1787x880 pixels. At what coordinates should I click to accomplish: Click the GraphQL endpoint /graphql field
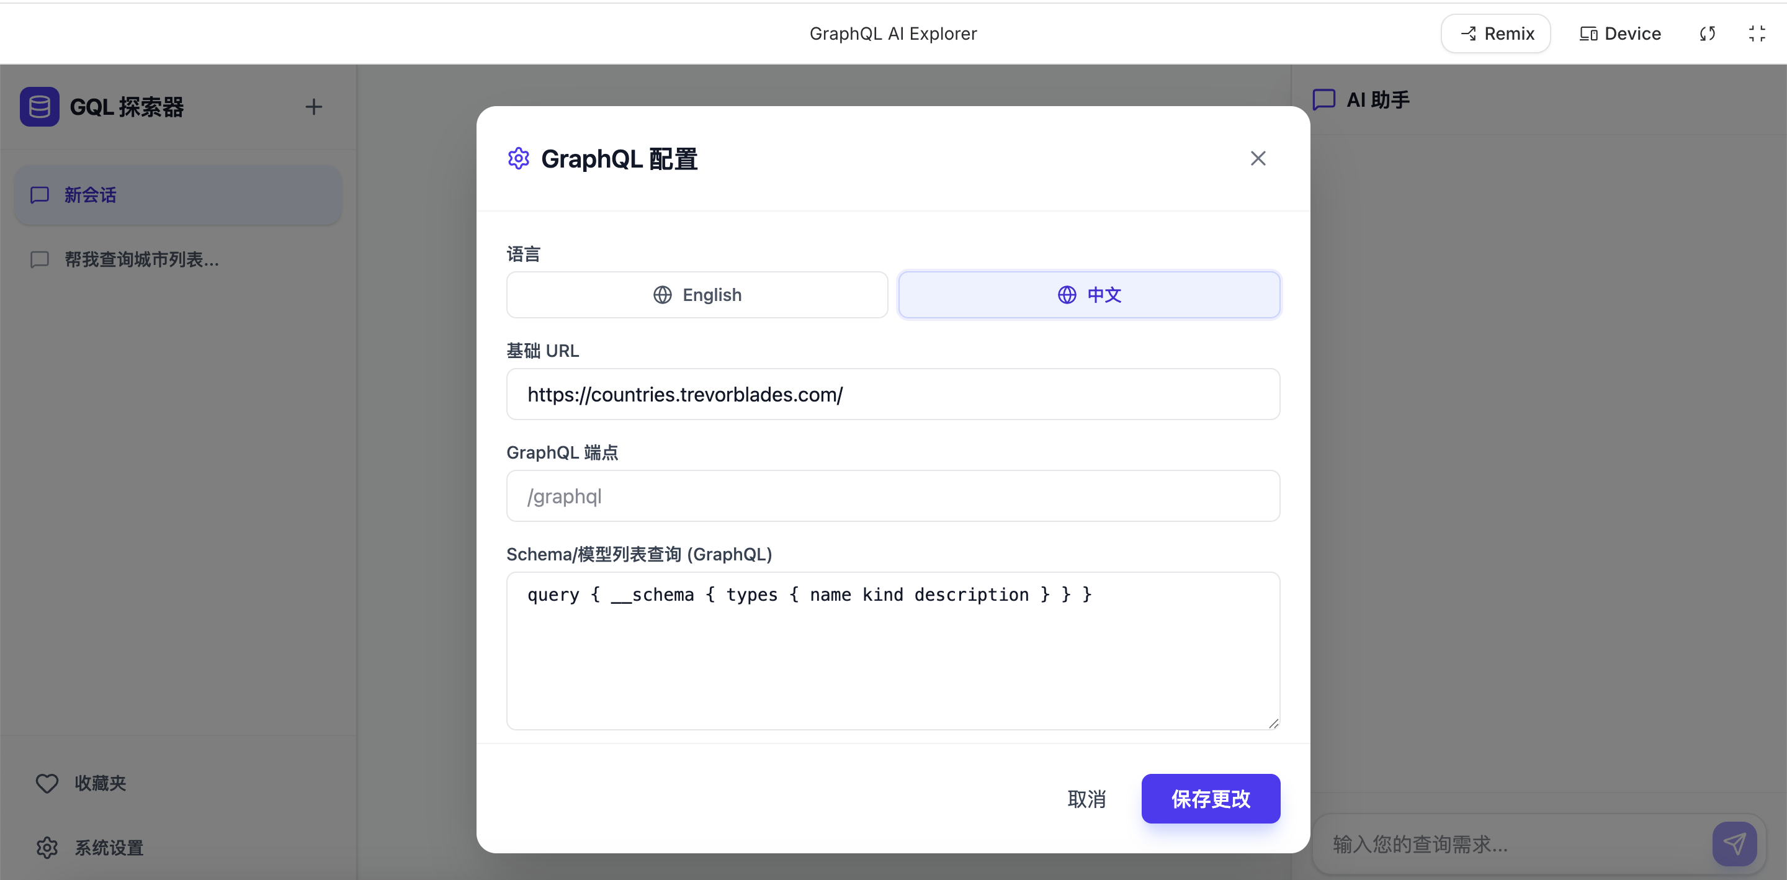(893, 496)
